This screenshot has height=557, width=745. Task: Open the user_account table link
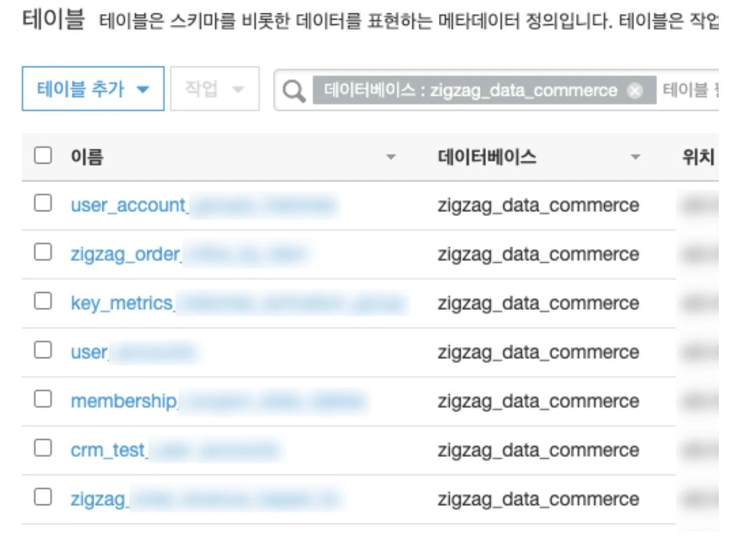[x=204, y=206]
